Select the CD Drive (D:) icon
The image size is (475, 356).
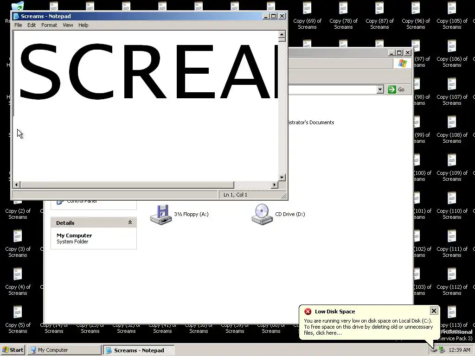pos(262,214)
